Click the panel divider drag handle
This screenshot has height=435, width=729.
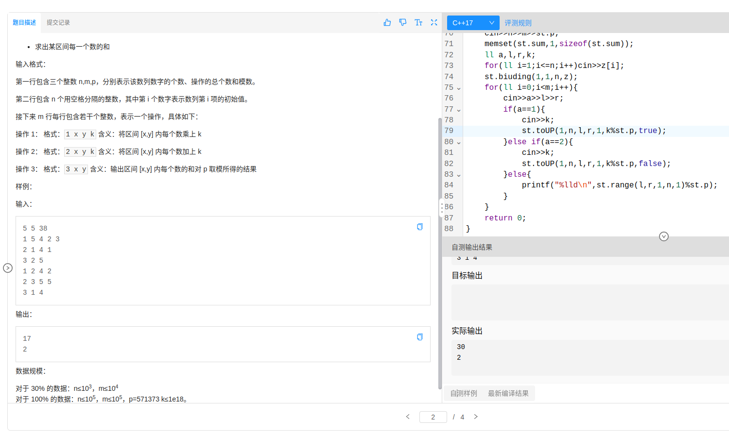click(442, 209)
